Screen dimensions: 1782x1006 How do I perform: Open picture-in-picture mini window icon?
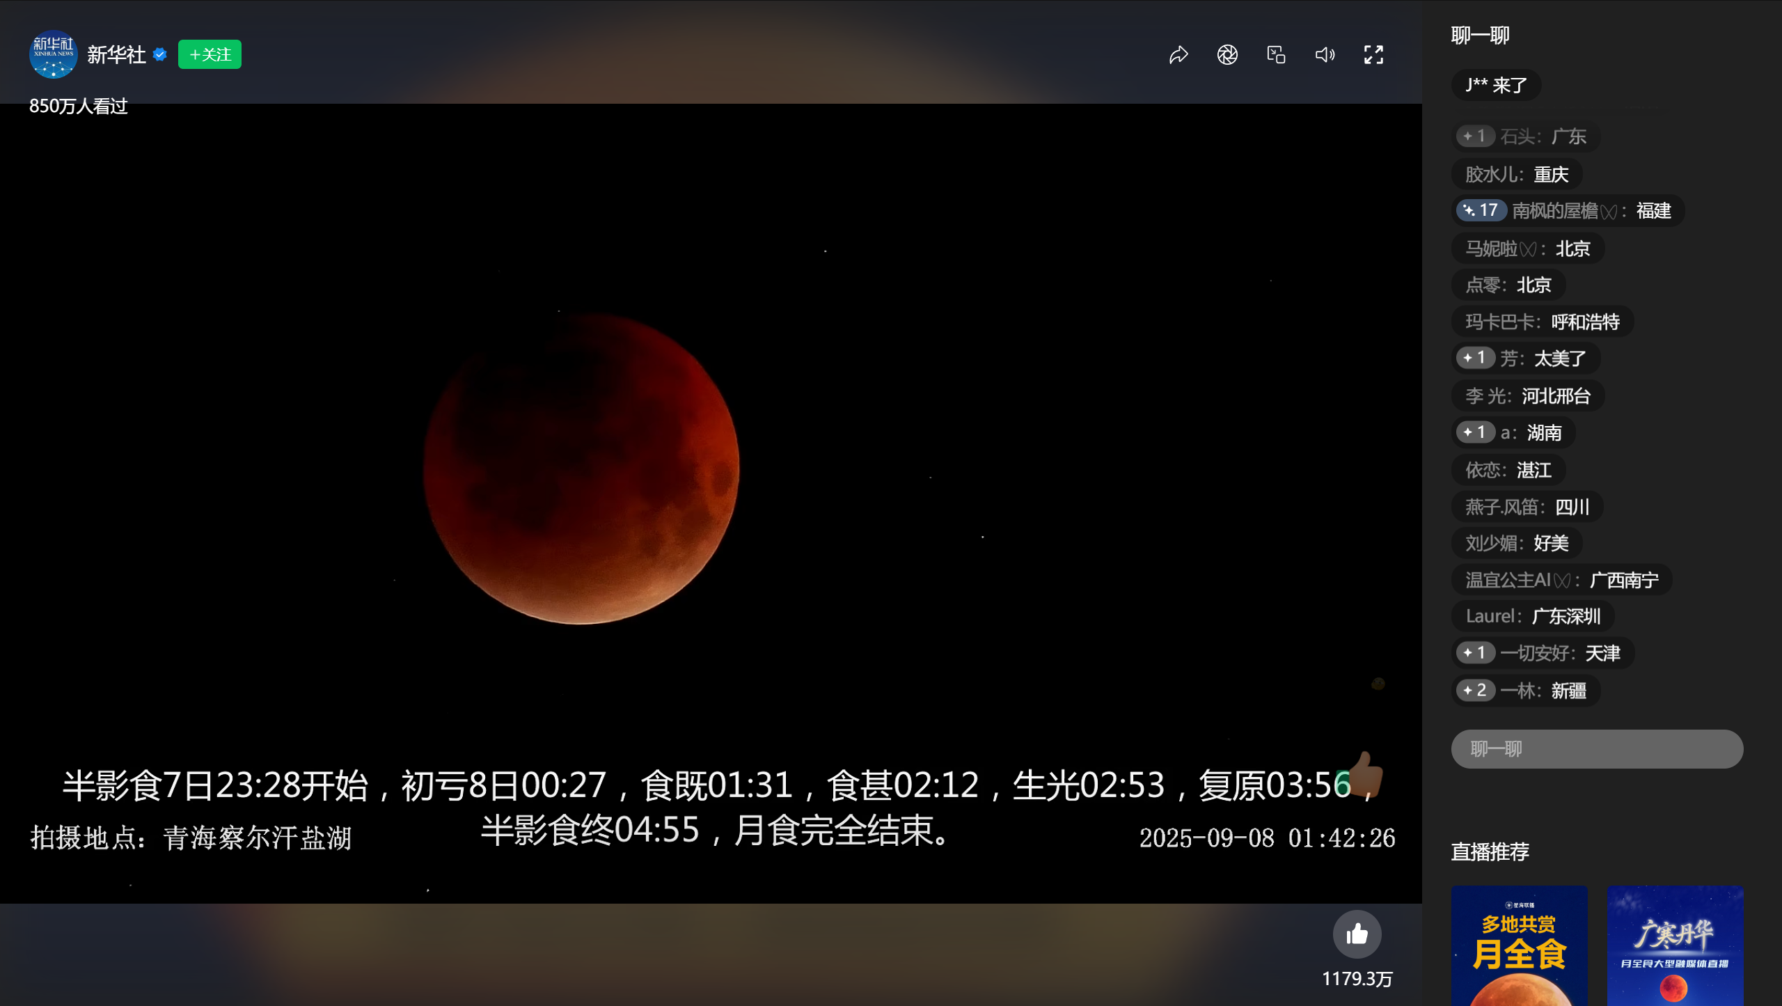click(x=1276, y=54)
